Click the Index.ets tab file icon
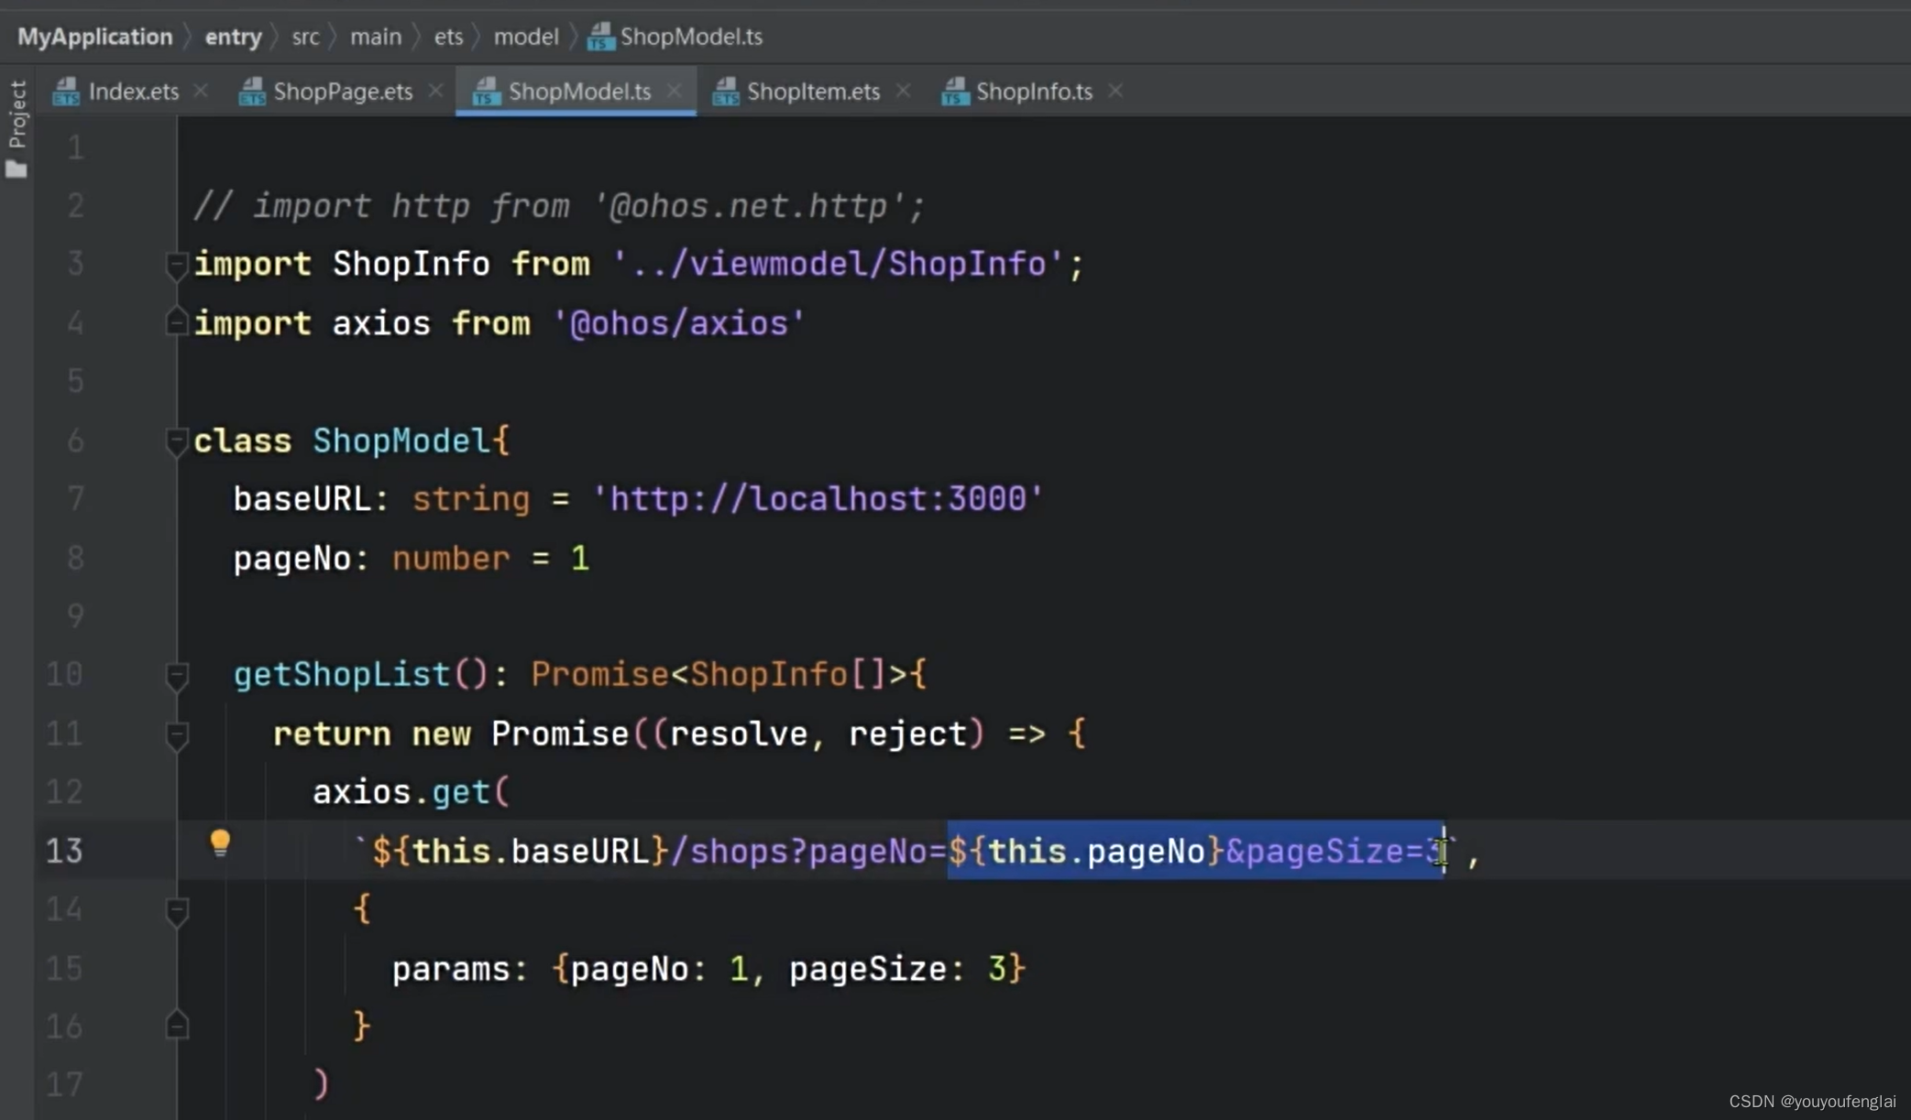The width and height of the screenshot is (1911, 1120). tap(66, 92)
